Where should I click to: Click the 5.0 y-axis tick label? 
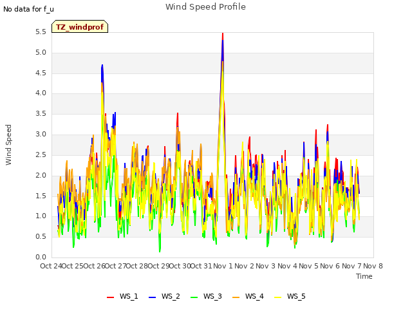tap(41, 53)
